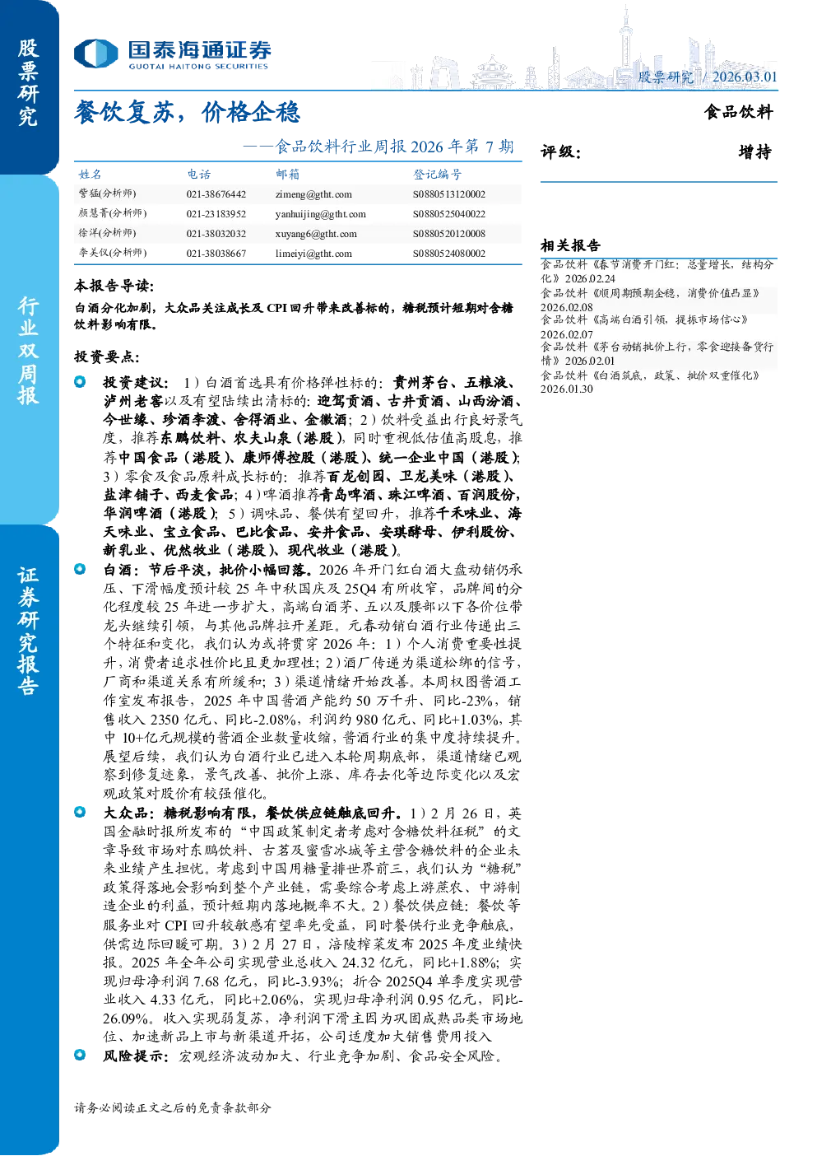The height and width of the screenshot is (1156, 817).
Task: Select the 行业双周报 sidebar tab
Action: pos(29,350)
